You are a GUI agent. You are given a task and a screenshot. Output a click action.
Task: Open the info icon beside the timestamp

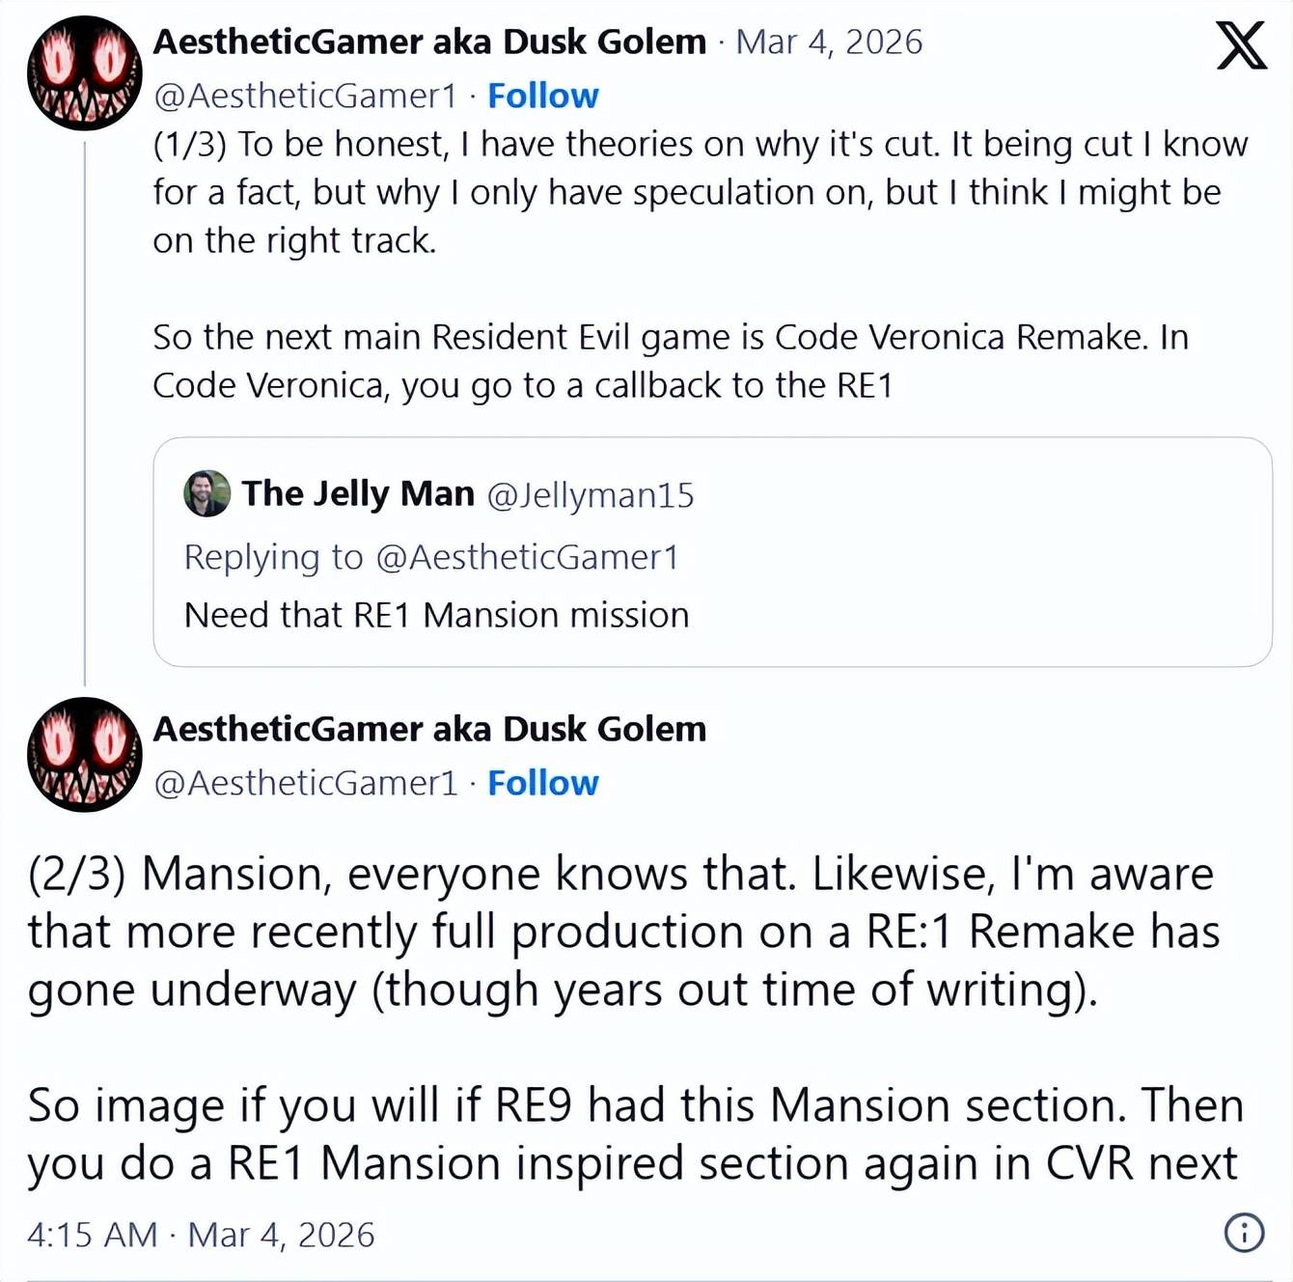[1244, 1233]
